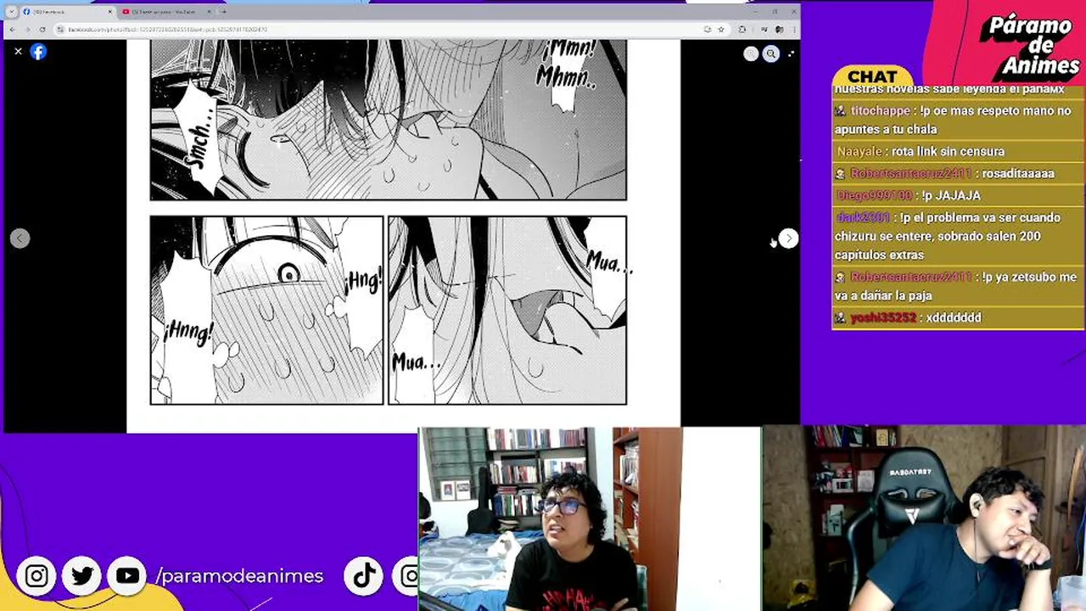Click the bottom-left ¡Hnng! manga panel
This screenshot has width=1086, height=611.
(x=266, y=311)
